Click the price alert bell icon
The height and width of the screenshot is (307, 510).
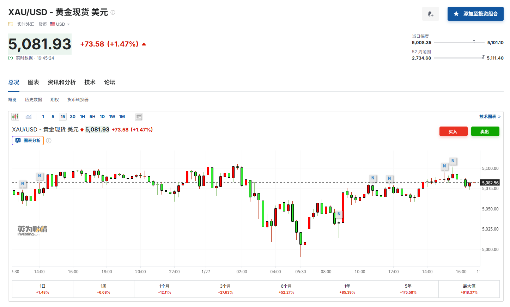click(x=430, y=14)
